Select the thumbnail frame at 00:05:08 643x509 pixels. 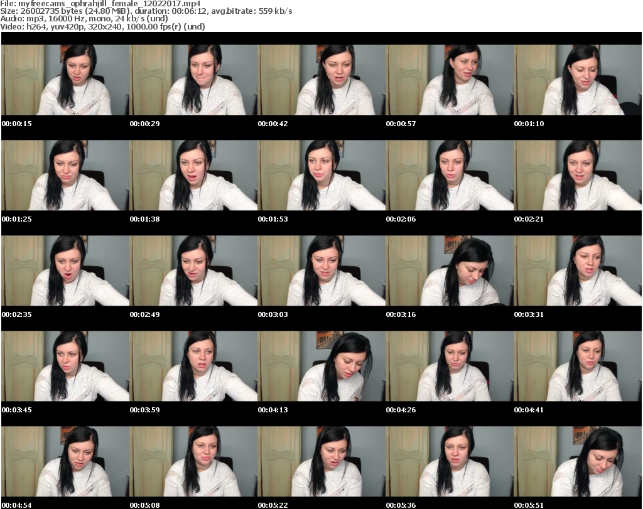click(193, 461)
